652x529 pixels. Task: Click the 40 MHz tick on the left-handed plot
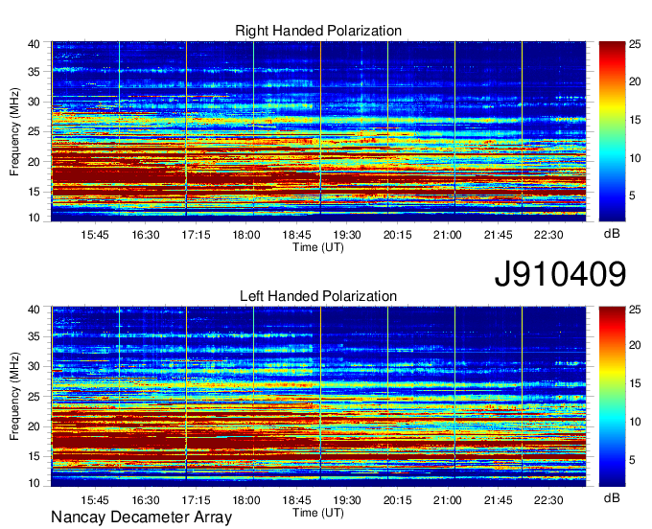point(34,310)
